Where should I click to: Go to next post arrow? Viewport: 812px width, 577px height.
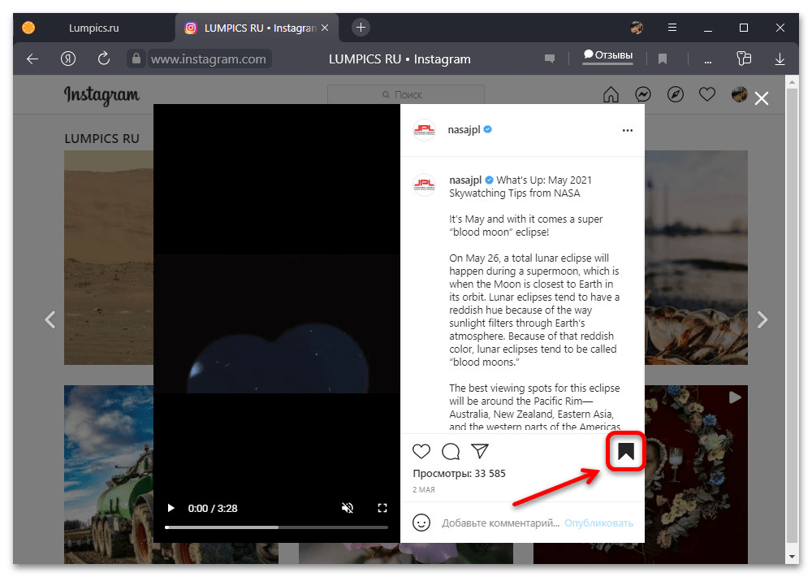(x=762, y=319)
